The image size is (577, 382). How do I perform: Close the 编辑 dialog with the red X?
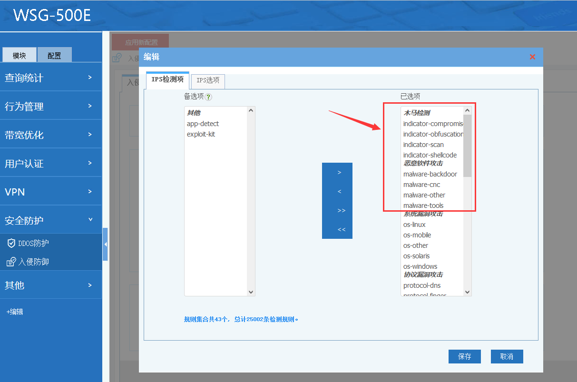(x=532, y=57)
